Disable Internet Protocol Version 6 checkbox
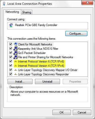 (x=11, y=61)
